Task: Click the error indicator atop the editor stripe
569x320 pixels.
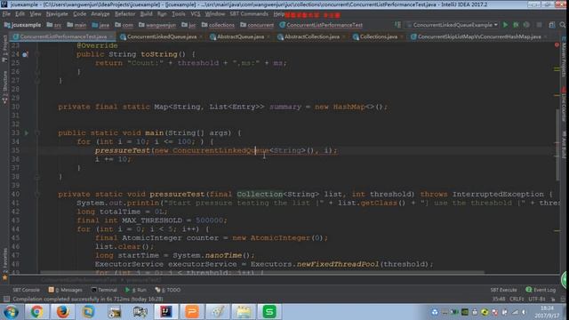Action: [557, 45]
